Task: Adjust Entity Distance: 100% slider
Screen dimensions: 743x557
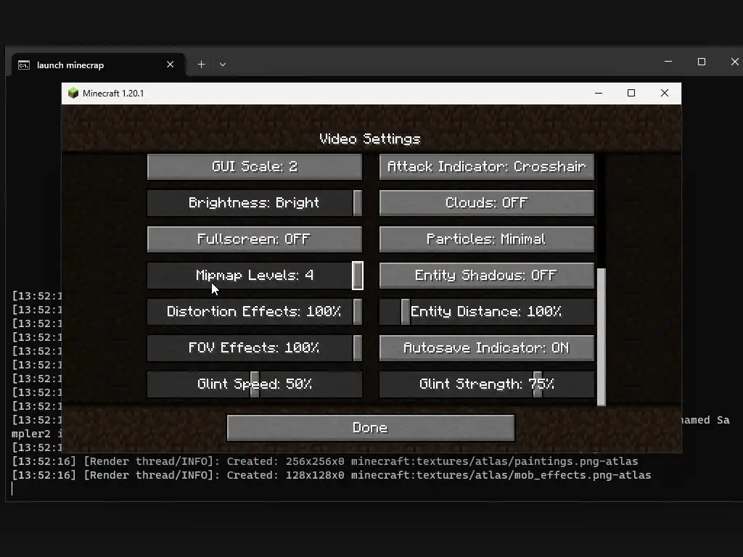Action: 487,312
